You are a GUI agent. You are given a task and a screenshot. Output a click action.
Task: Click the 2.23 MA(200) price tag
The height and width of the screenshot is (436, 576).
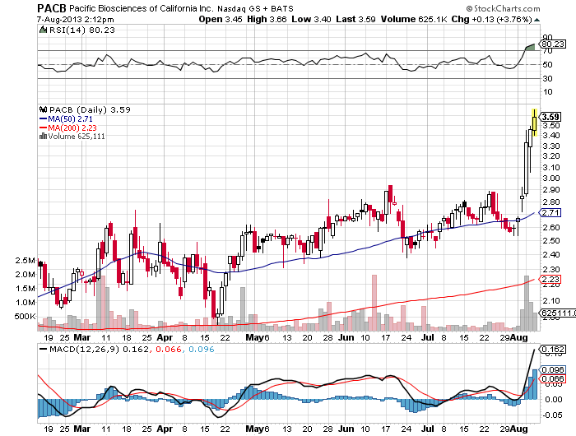tap(550, 279)
